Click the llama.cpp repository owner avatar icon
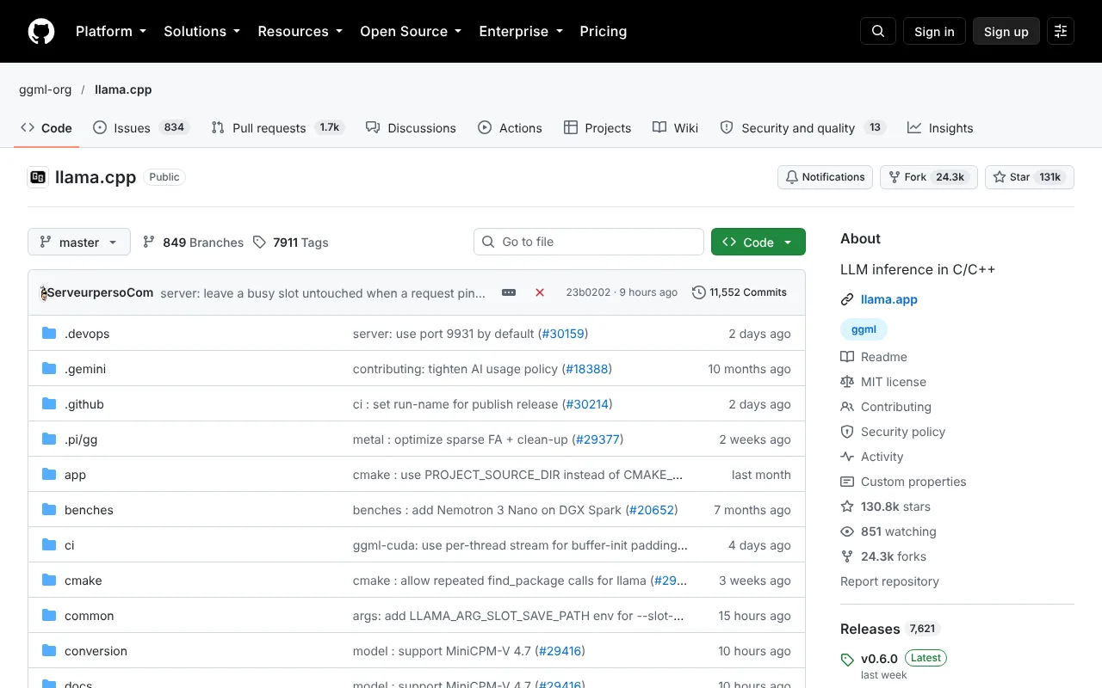 click(x=38, y=177)
